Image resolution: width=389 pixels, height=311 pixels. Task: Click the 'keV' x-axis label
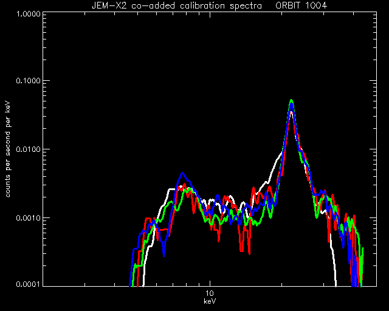point(210,301)
